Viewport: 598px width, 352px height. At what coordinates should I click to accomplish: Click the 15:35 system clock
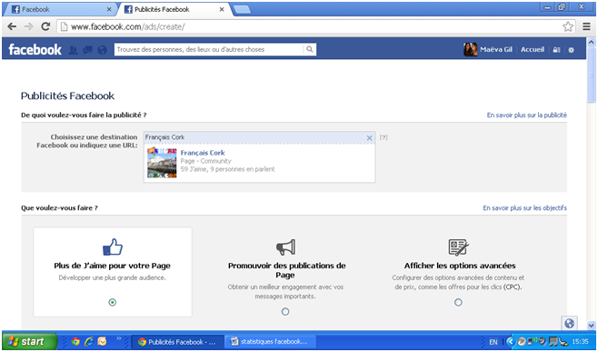coord(580,342)
